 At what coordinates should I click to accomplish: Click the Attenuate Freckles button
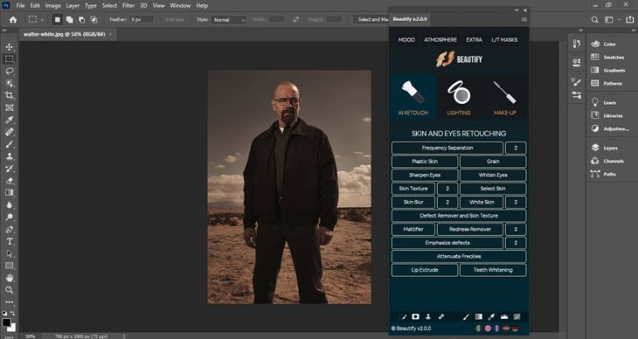(459, 257)
